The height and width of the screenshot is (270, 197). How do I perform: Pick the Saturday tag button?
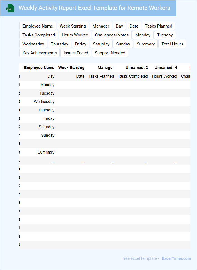point(101,44)
